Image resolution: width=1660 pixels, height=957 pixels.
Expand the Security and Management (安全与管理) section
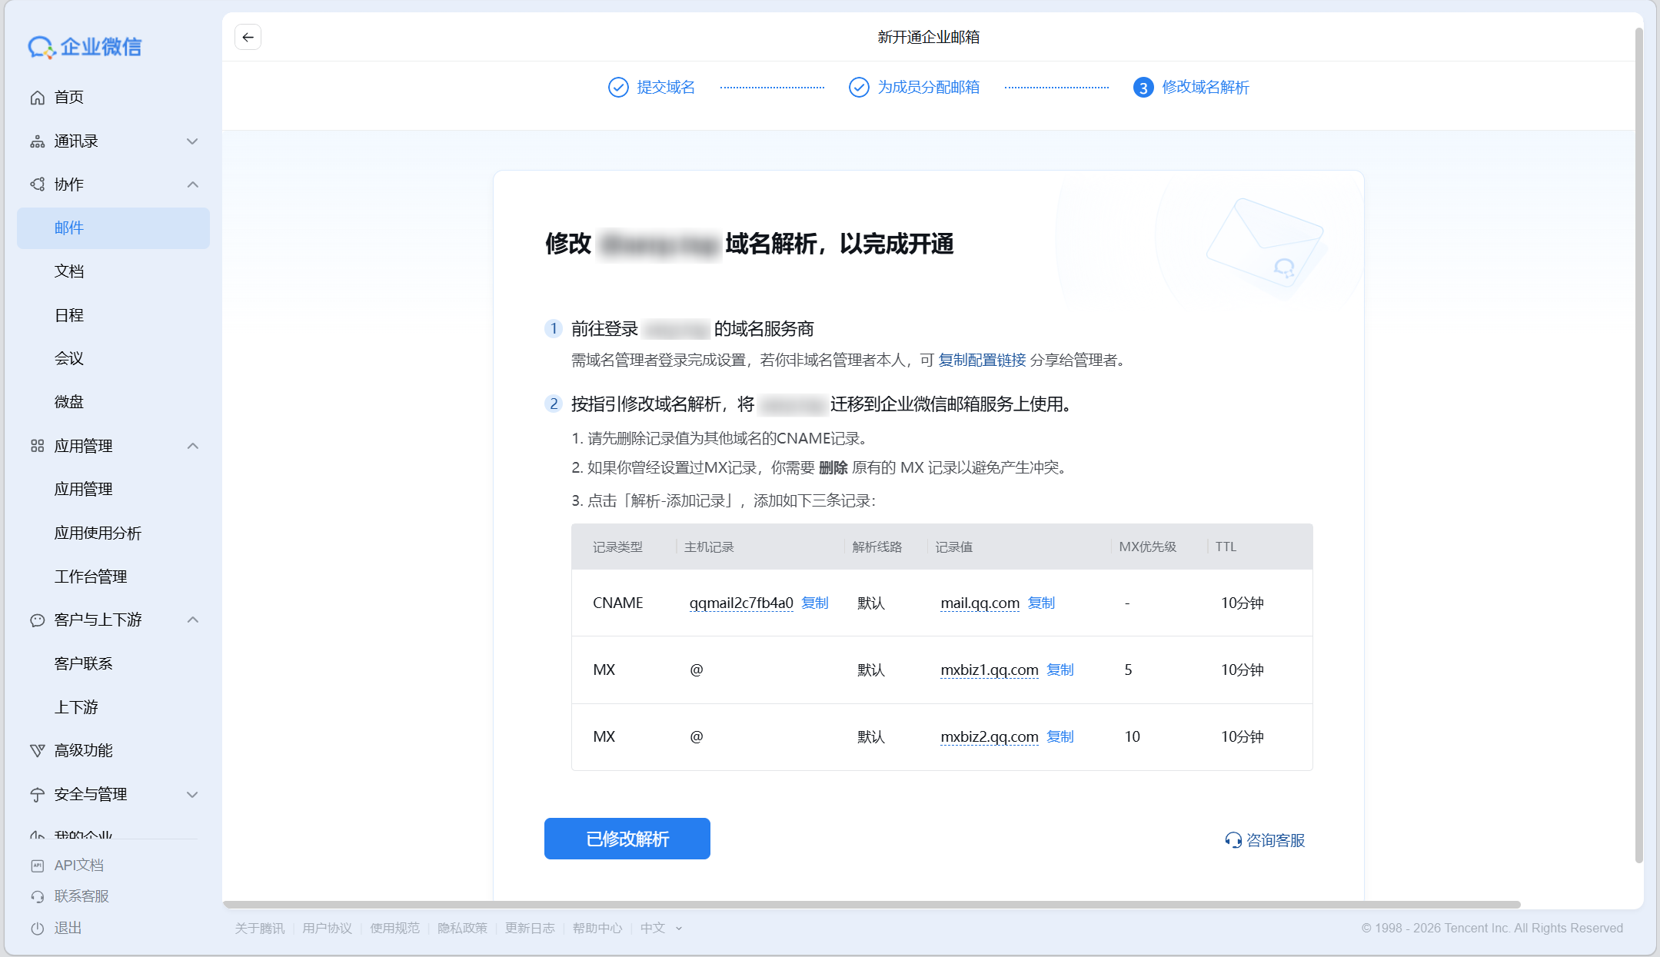tap(192, 795)
